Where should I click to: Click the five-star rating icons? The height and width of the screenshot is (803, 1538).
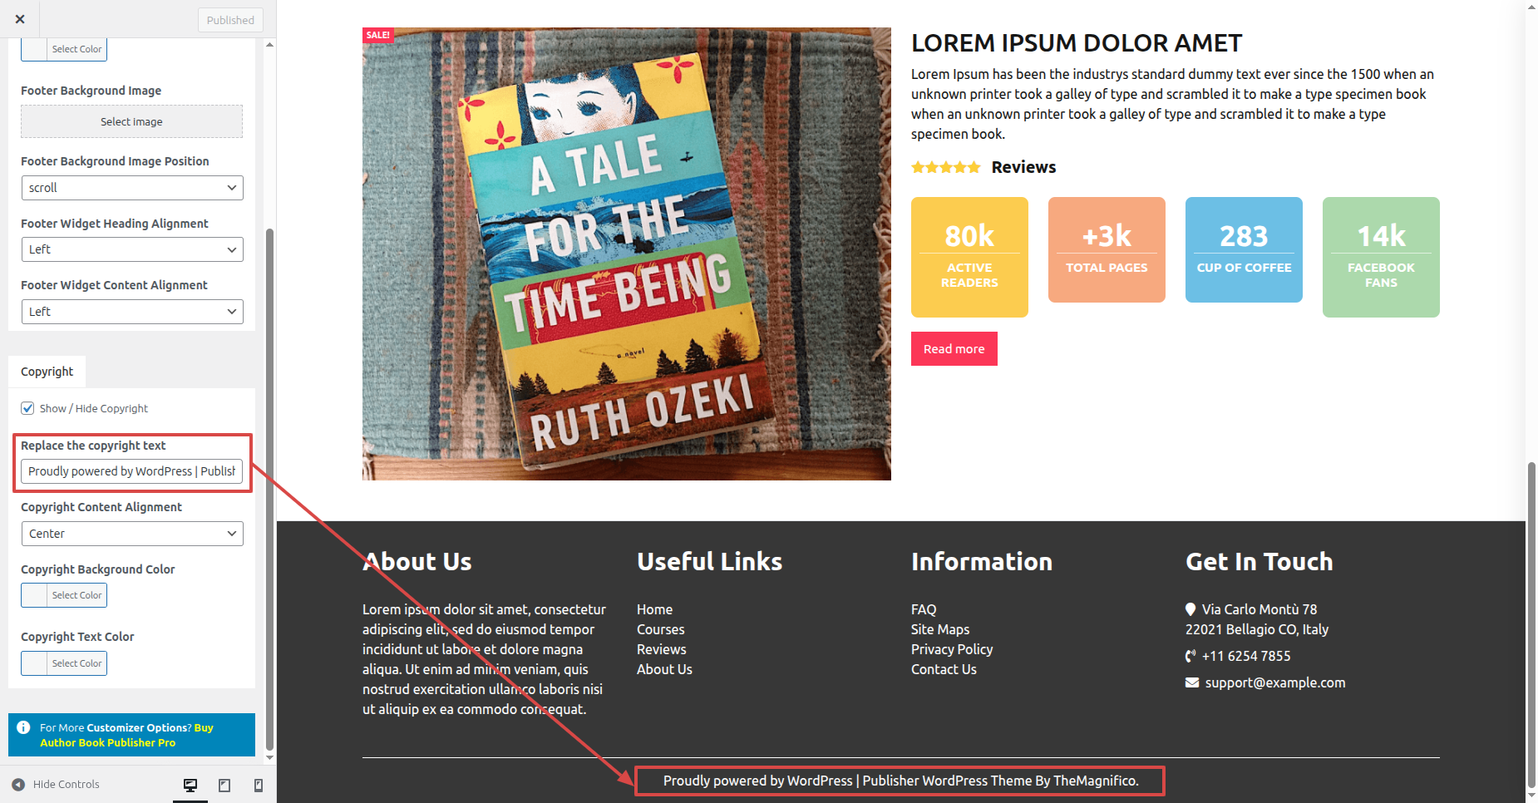tap(945, 167)
